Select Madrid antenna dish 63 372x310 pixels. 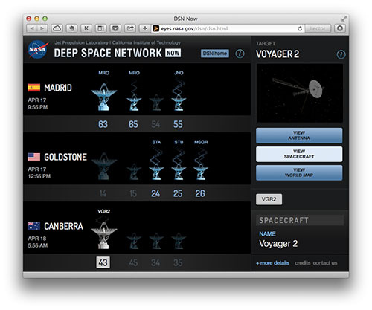pos(103,97)
